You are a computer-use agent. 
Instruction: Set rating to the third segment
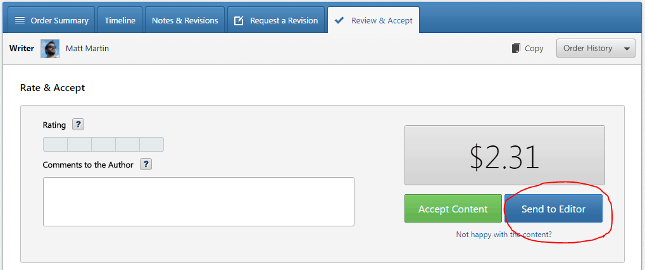pos(103,145)
